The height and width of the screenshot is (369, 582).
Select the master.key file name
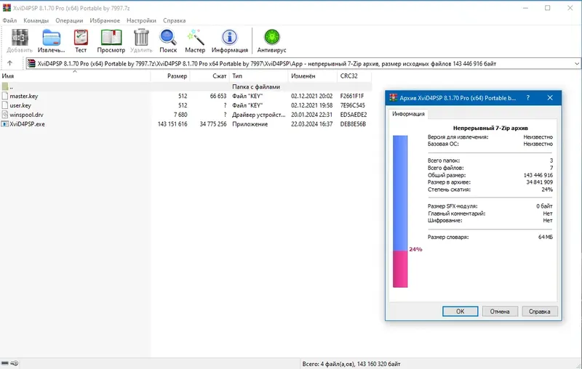click(x=24, y=96)
